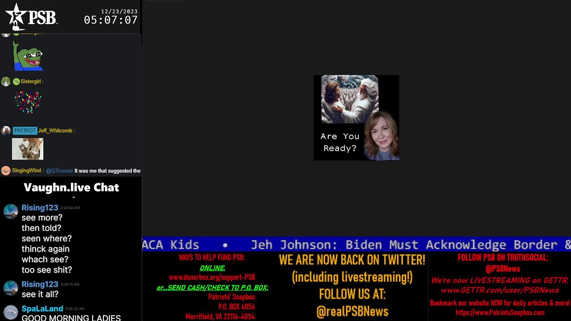The height and width of the screenshot is (321, 571).
Task: Click the 'GOOD MORNING LADIES' message
Action: coord(71,318)
